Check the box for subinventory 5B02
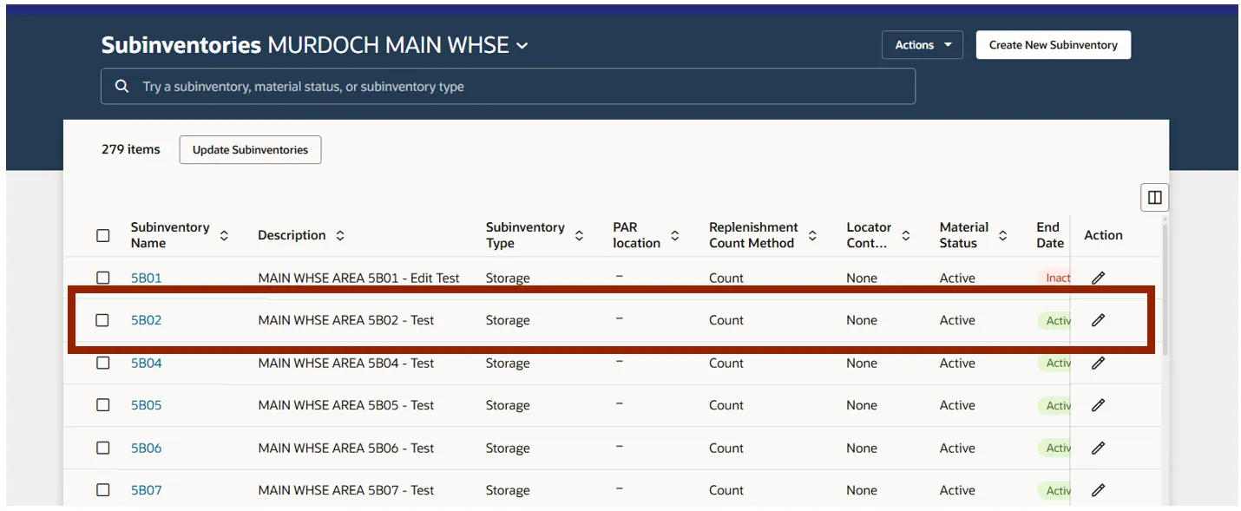Screen dimensions: 1241x511 click(102, 320)
